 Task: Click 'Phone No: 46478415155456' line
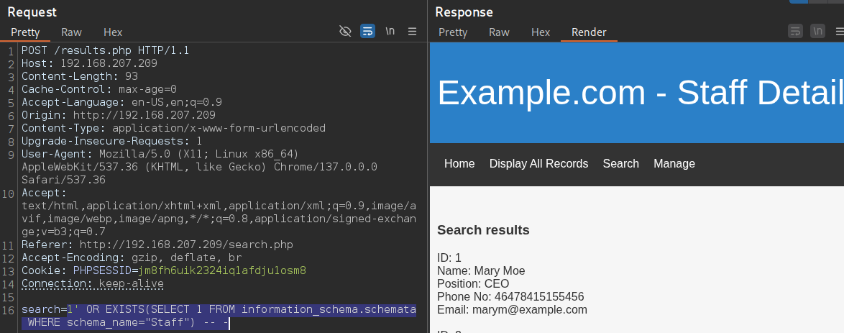pyautogui.click(x=510, y=296)
